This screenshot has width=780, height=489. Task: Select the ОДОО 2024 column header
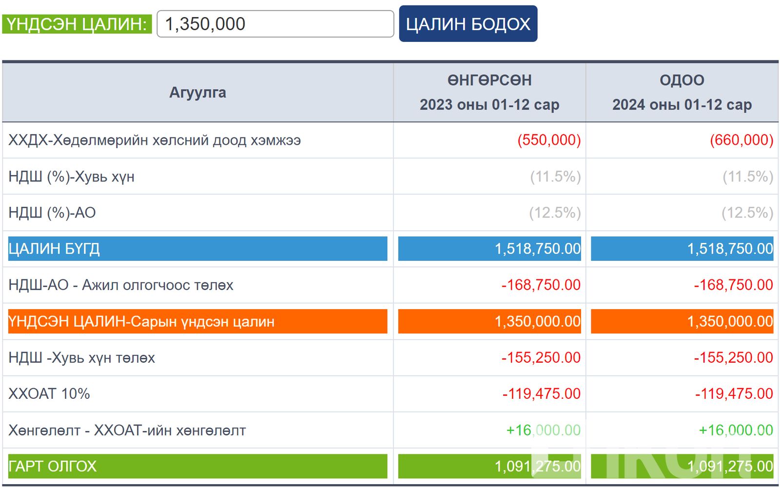(682, 92)
